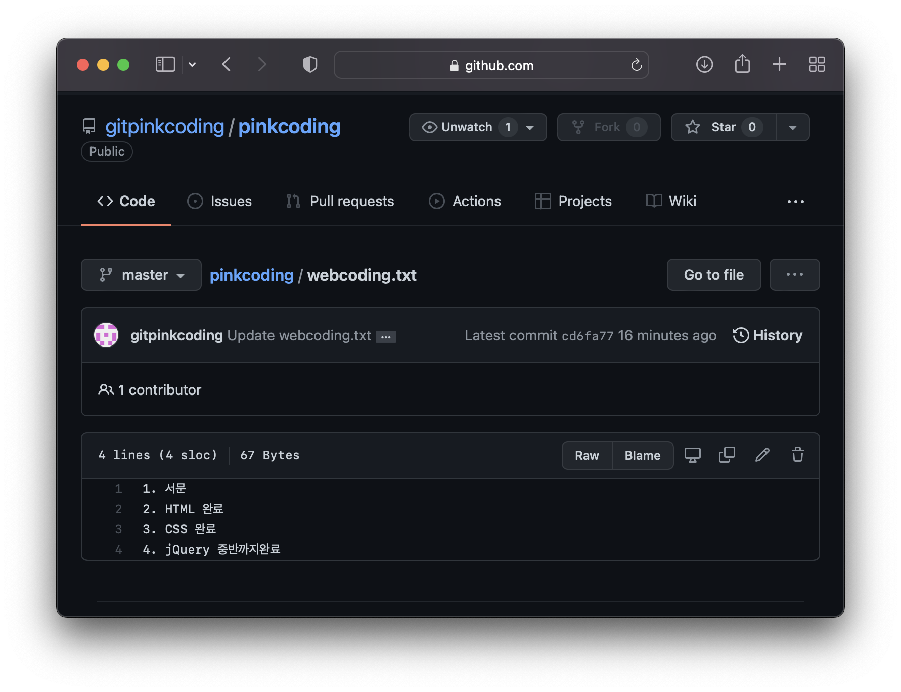
Task: Open the star lists dropdown arrow
Action: 792,128
